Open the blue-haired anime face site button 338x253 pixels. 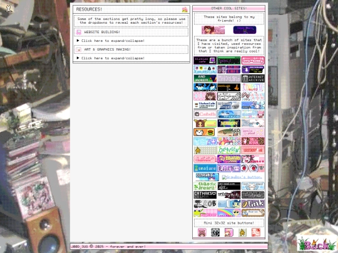tap(228, 114)
